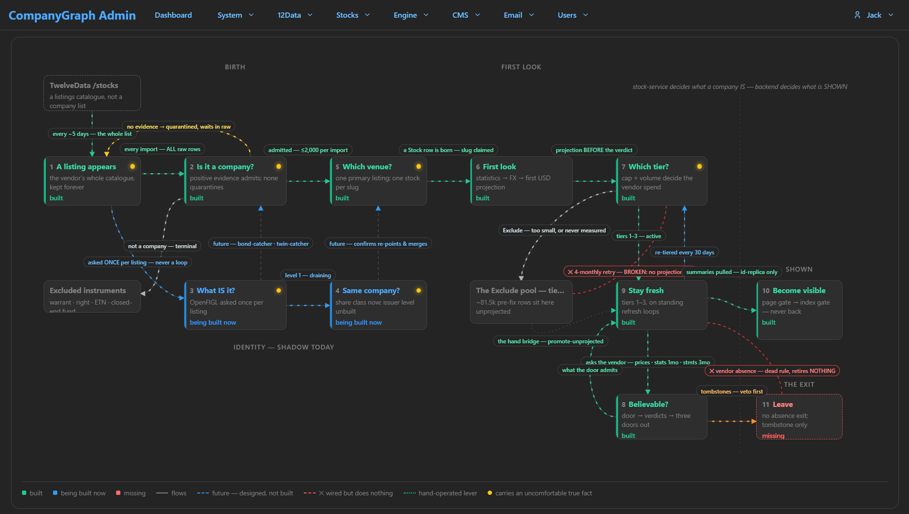Click the red 'missing' legend swatch

[x=118, y=493]
